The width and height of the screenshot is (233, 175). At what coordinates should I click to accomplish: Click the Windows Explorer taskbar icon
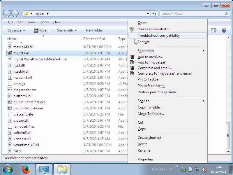62,169
